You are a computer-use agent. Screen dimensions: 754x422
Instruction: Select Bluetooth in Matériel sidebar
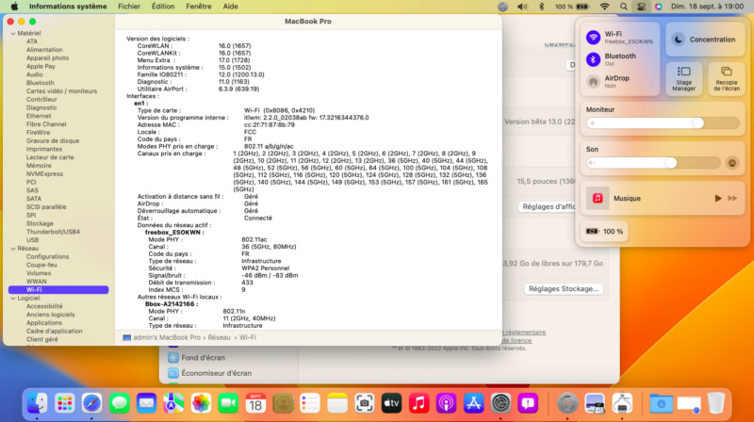pyautogui.click(x=40, y=83)
